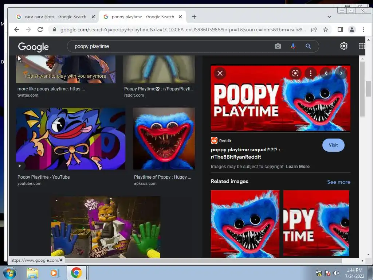Close the image preview panel
373x280 pixels.
pos(220,73)
